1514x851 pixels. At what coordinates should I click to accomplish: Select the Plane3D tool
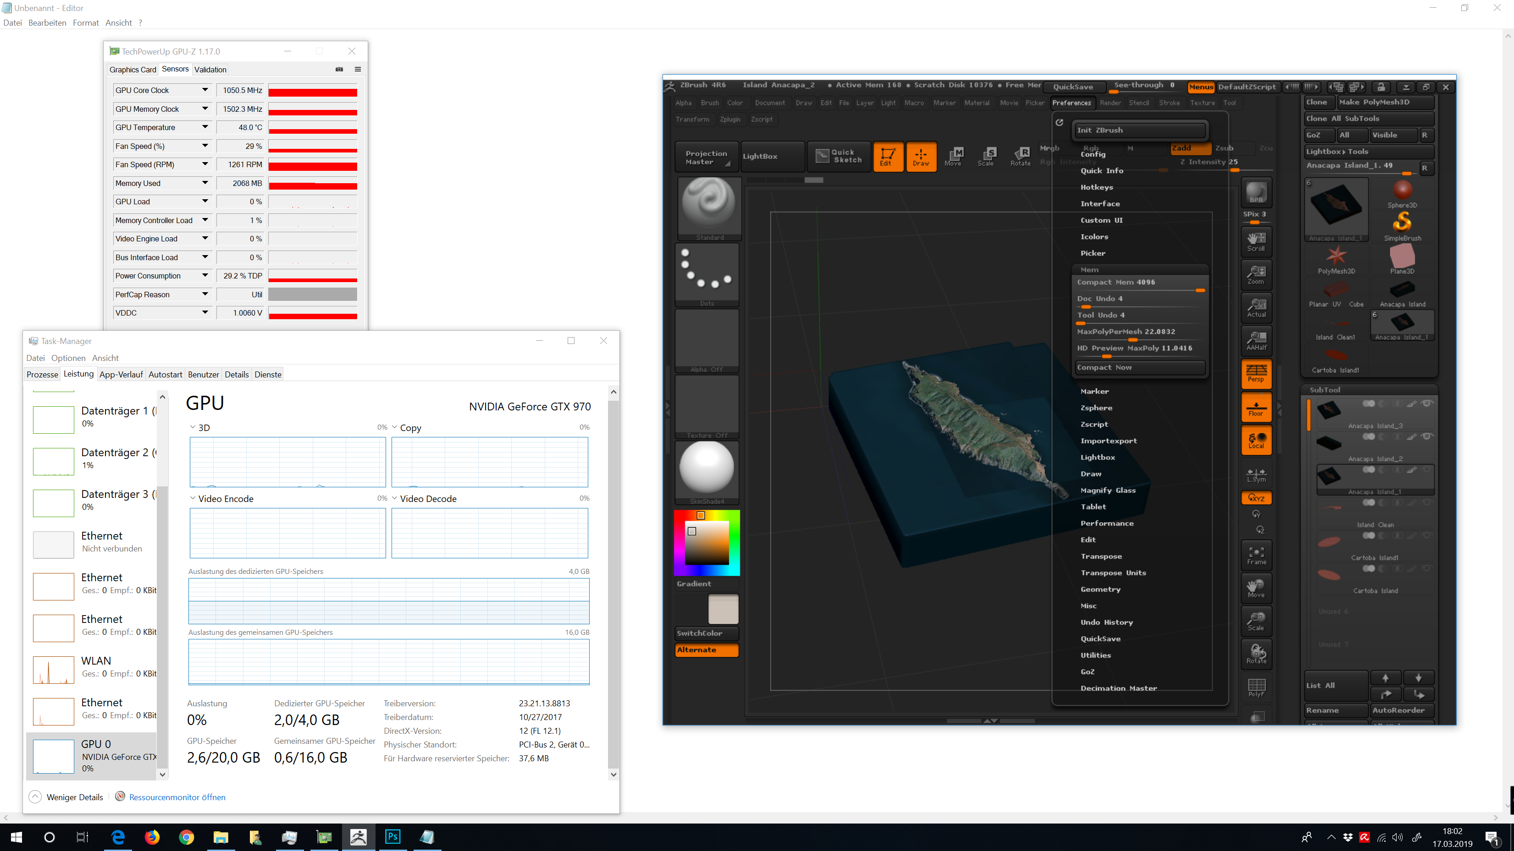pyautogui.click(x=1402, y=259)
